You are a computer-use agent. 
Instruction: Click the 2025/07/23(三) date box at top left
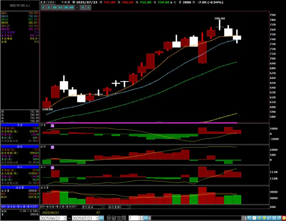coord(20,5)
